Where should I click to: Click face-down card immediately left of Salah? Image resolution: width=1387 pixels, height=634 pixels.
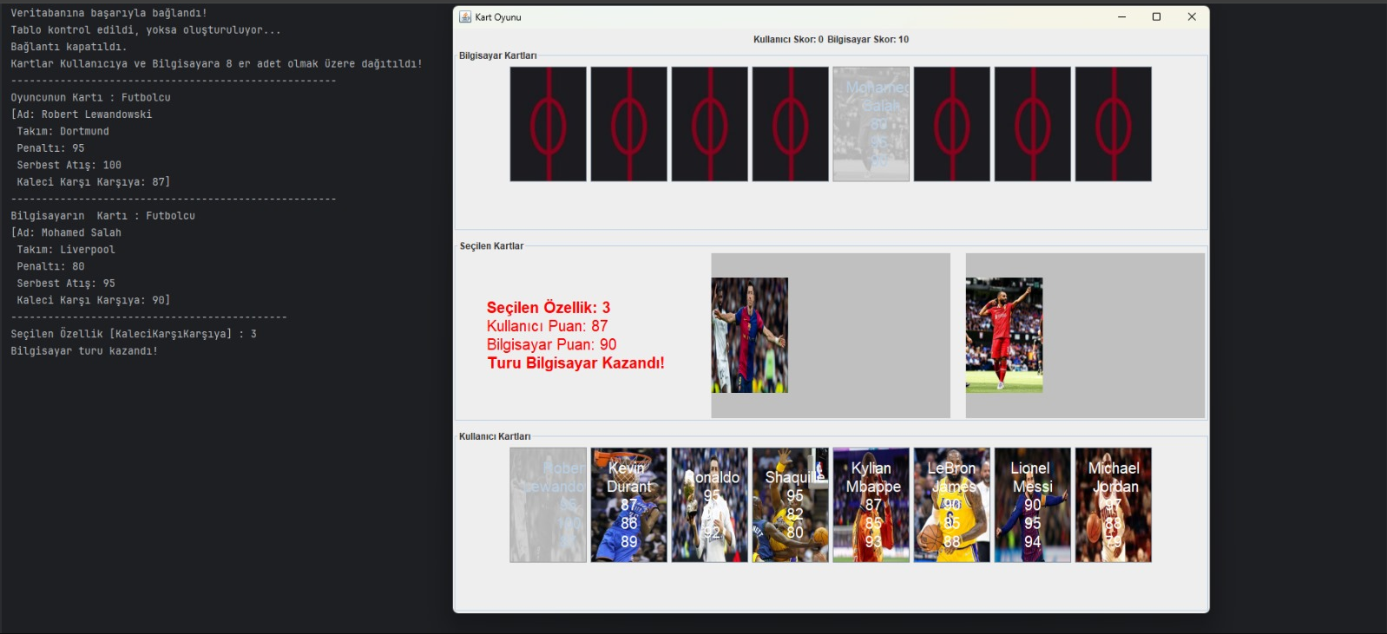click(x=790, y=124)
